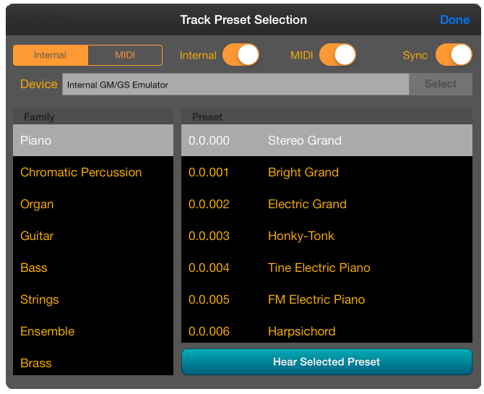
Task: Pick the Honky-Tonk preset
Action: [x=327, y=236]
